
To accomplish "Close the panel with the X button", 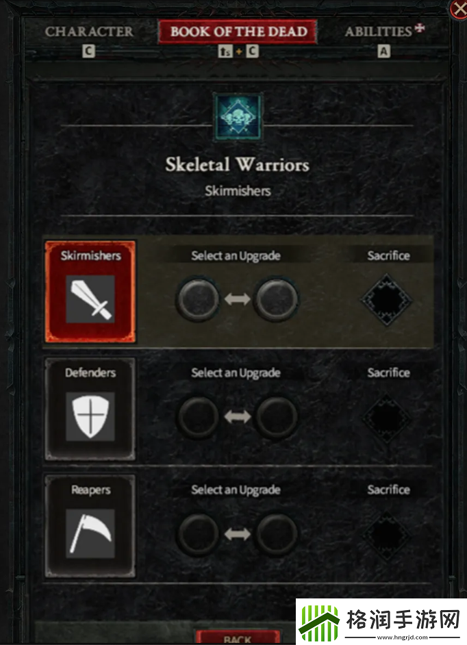I will click(459, 9).
